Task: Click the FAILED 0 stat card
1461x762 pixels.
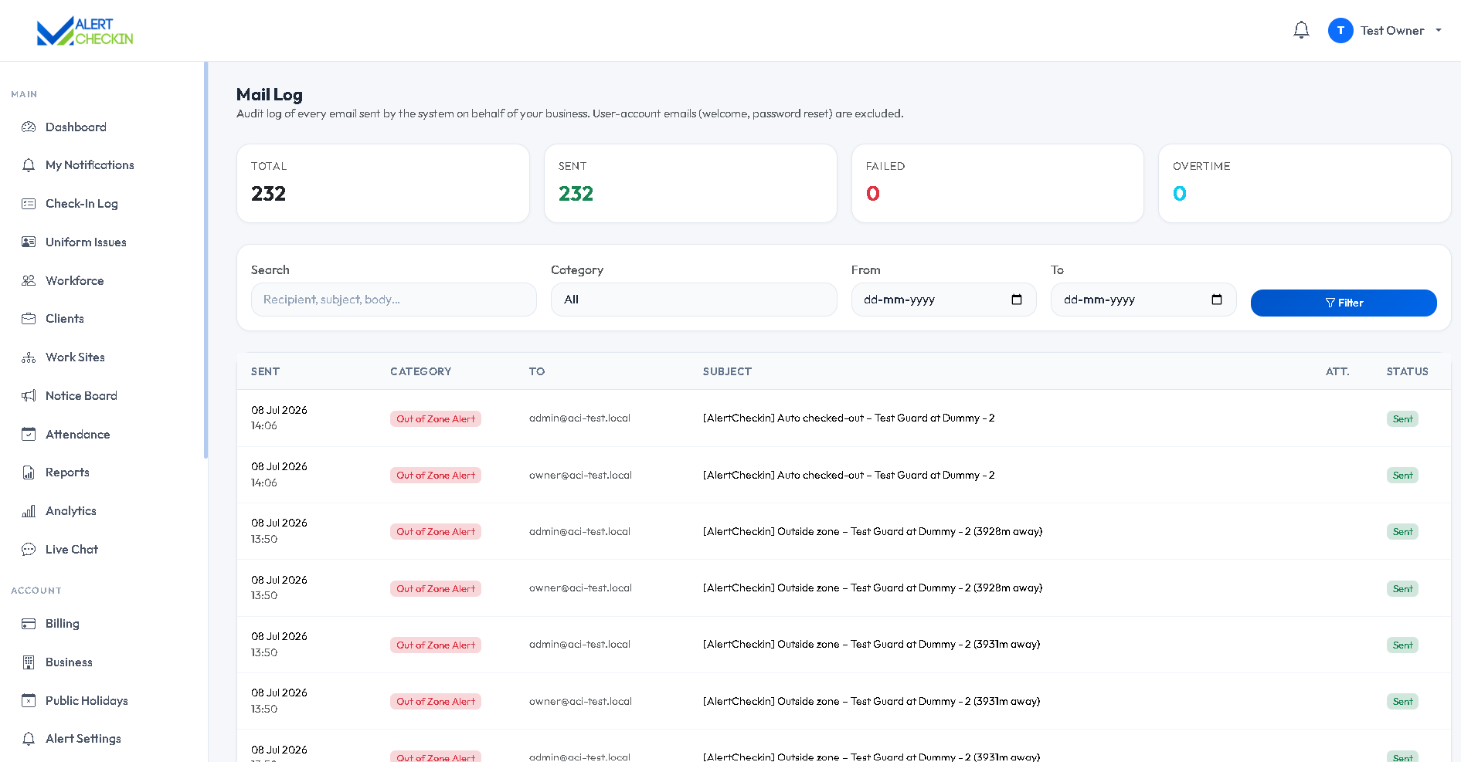Action: click(x=997, y=184)
